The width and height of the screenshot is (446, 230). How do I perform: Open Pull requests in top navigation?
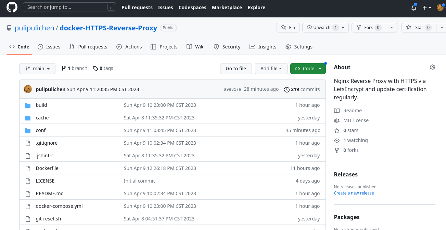[x=137, y=8]
